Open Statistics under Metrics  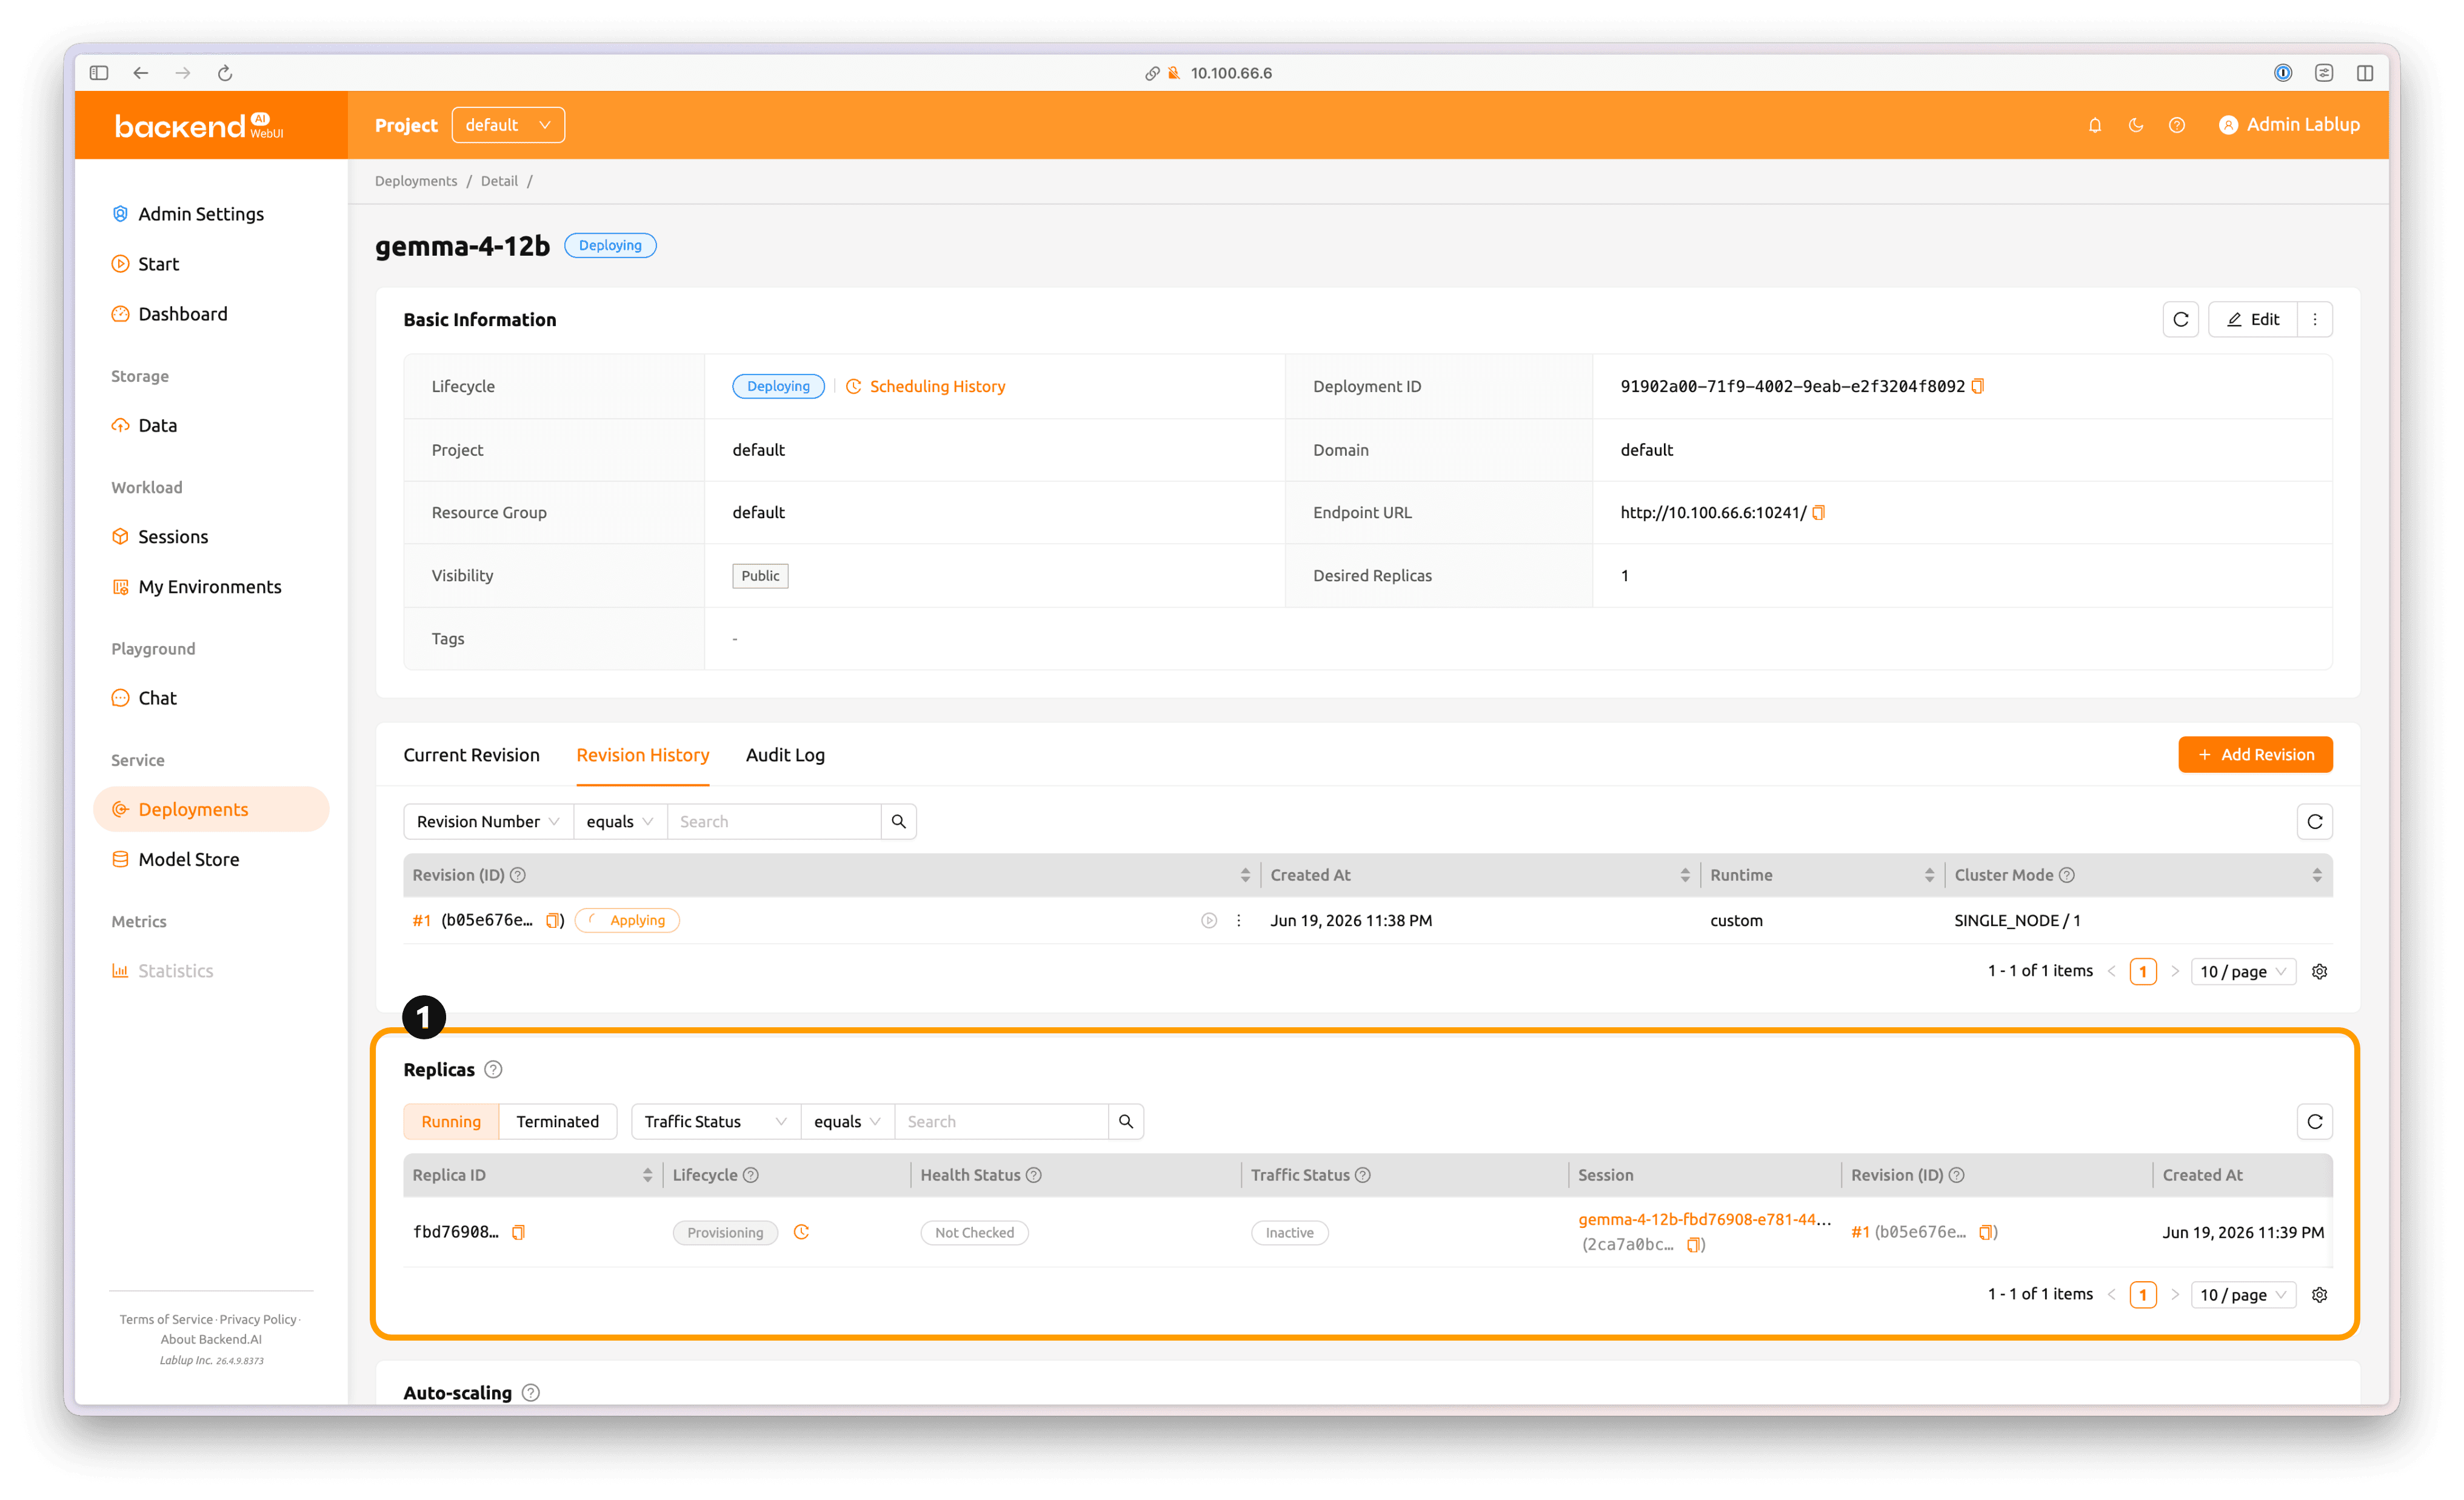[x=176, y=971]
